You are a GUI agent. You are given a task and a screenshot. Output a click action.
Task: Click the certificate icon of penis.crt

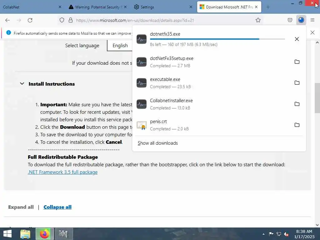click(x=142, y=125)
